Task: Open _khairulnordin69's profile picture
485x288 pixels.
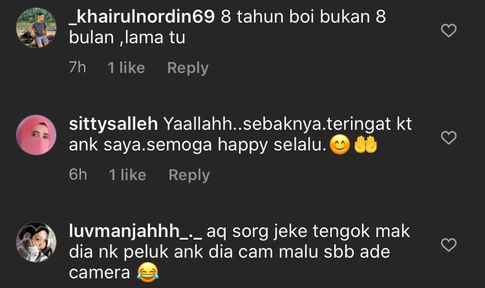Action: (x=36, y=28)
